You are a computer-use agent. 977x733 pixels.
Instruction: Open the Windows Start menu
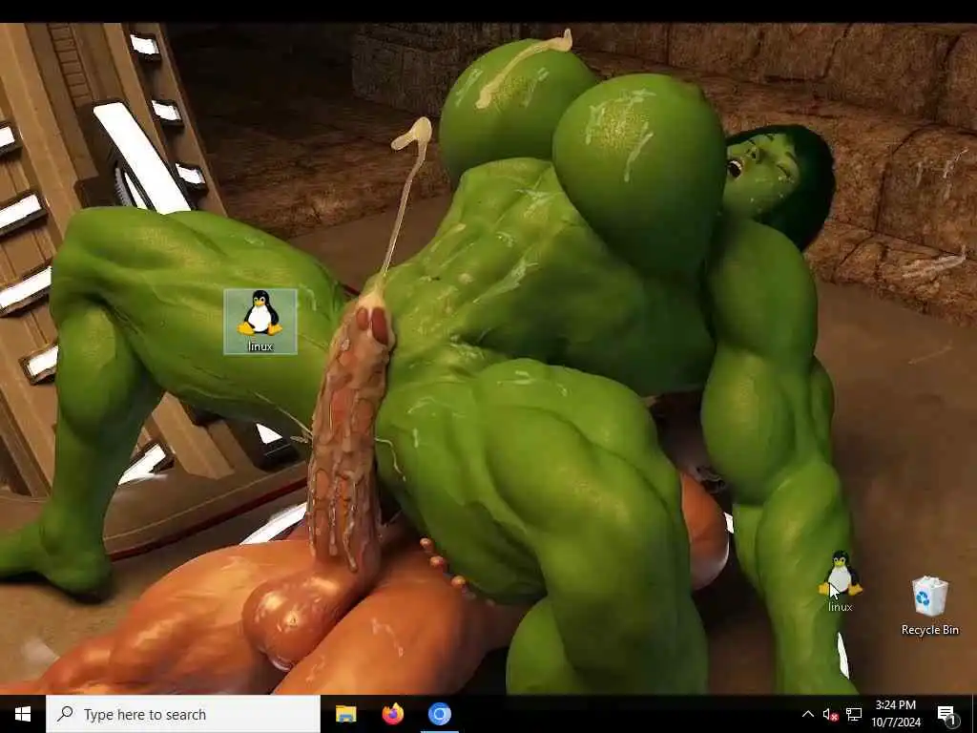(23, 714)
